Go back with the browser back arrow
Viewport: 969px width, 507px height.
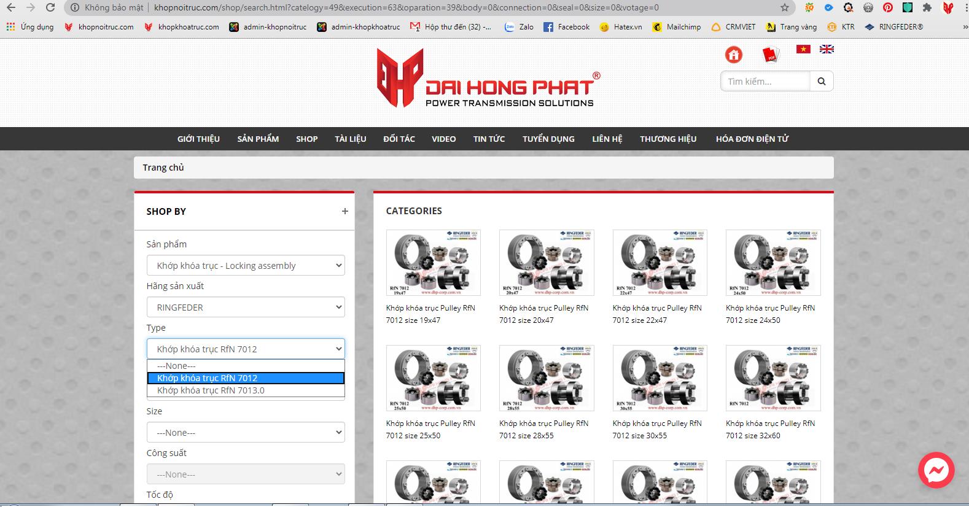pyautogui.click(x=10, y=7)
